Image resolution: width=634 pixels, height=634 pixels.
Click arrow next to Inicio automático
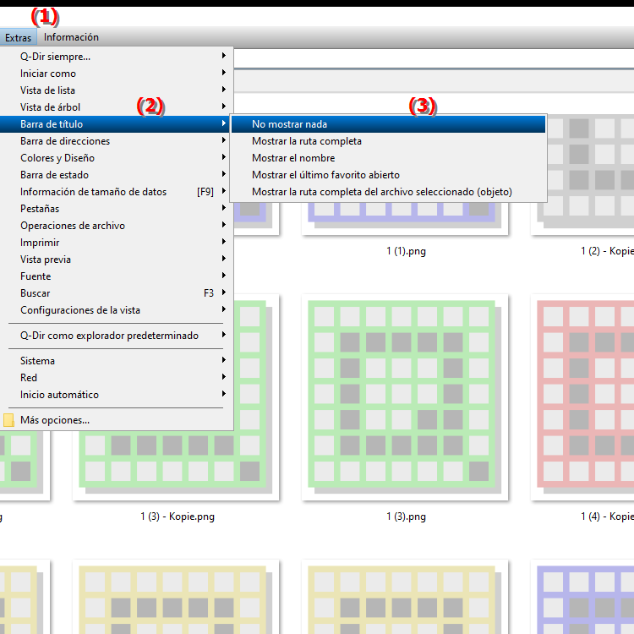224,394
